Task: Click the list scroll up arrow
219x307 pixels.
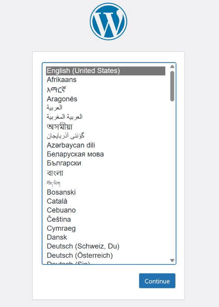Action: [x=172, y=66]
